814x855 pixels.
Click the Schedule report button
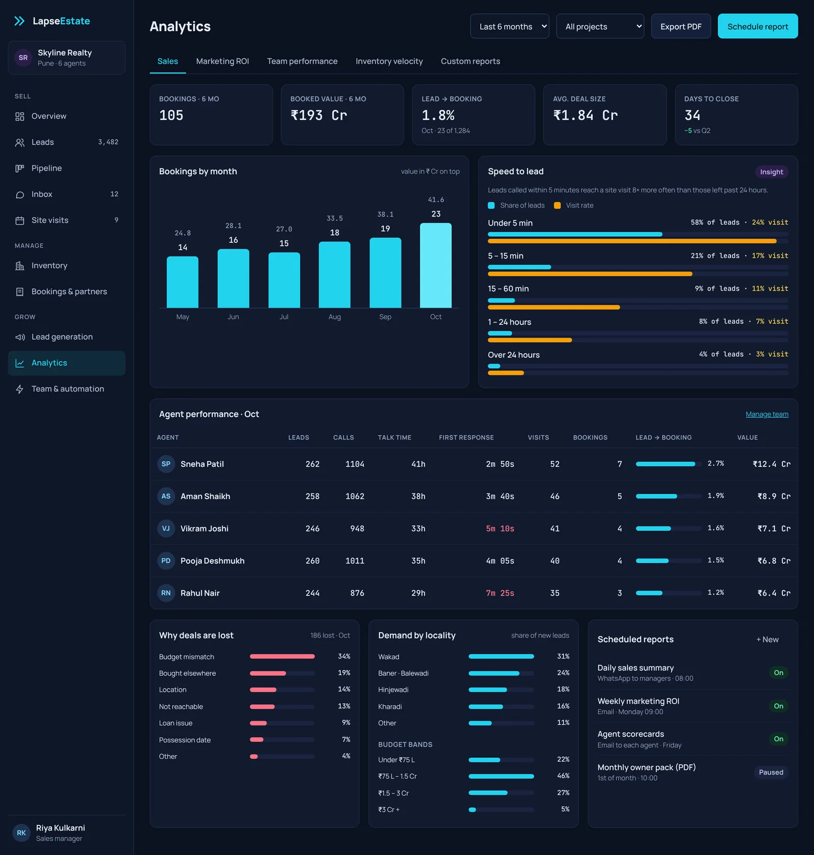tap(758, 26)
